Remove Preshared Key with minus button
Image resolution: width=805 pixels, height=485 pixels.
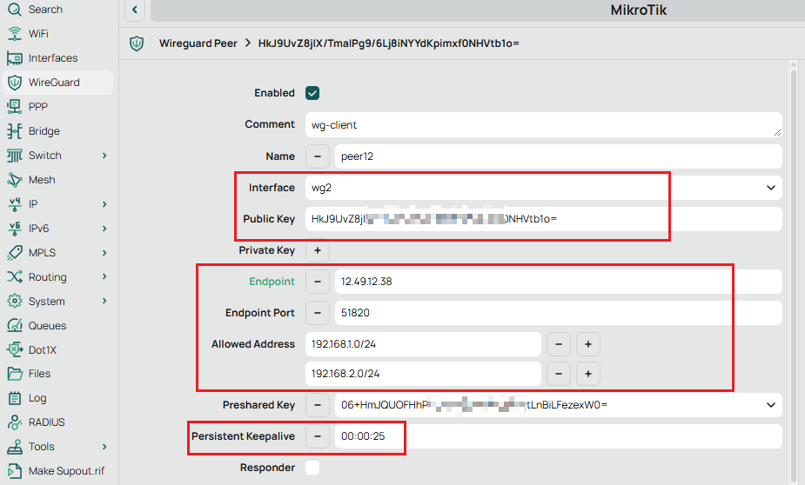pyautogui.click(x=318, y=405)
